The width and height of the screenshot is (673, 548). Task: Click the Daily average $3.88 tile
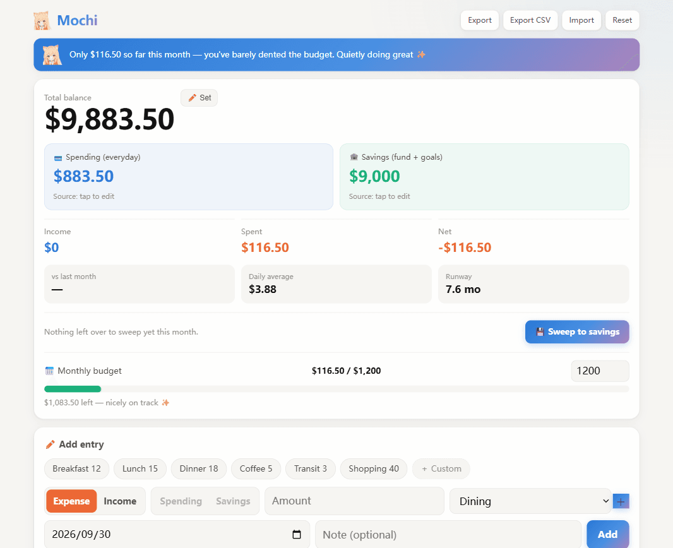[336, 284]
